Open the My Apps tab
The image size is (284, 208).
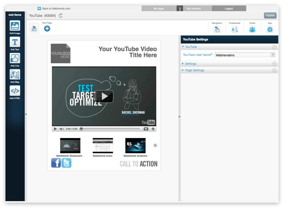[x=159, y=9]
